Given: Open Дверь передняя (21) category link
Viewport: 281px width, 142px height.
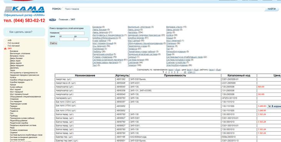Looking at the screenshot, I should pyautogui.click(x=100, y=33).
